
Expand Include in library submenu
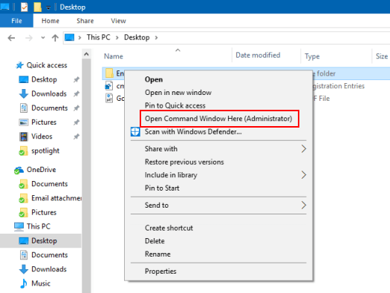point(218,175)
